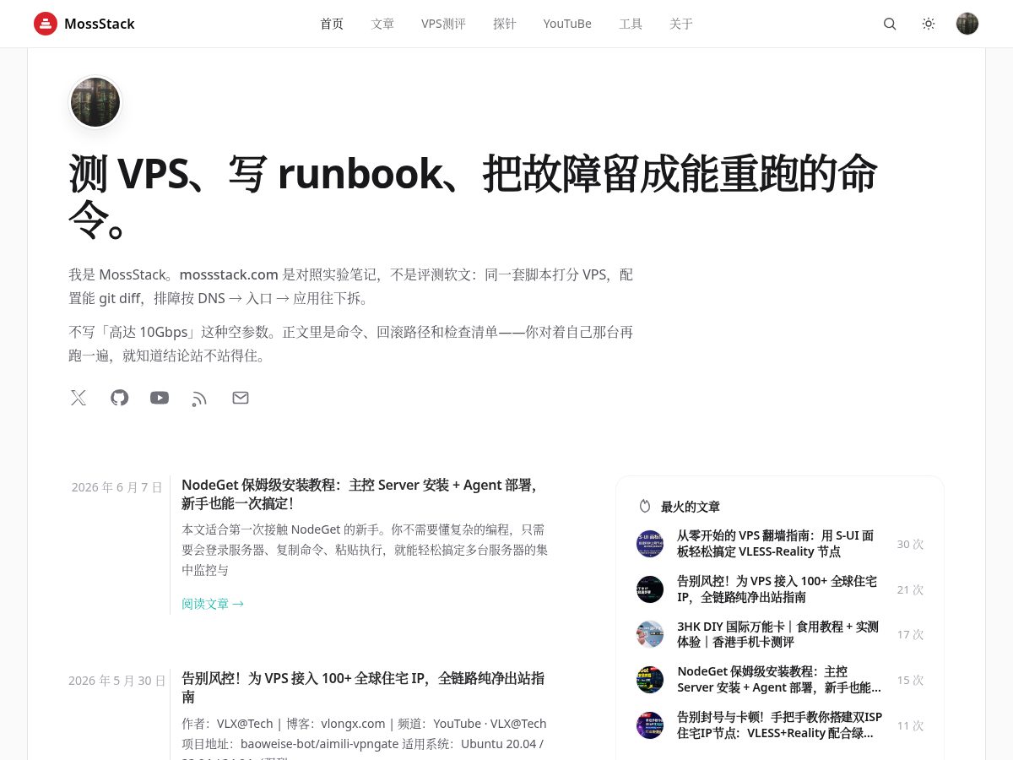Click the NodeGet article excerpt paragraph
Viewport: 1013px width, 760px height.
[365, 550]
